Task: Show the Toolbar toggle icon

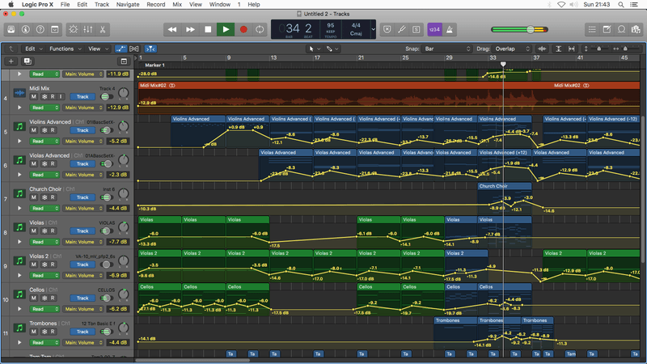Action: [54, 29]
